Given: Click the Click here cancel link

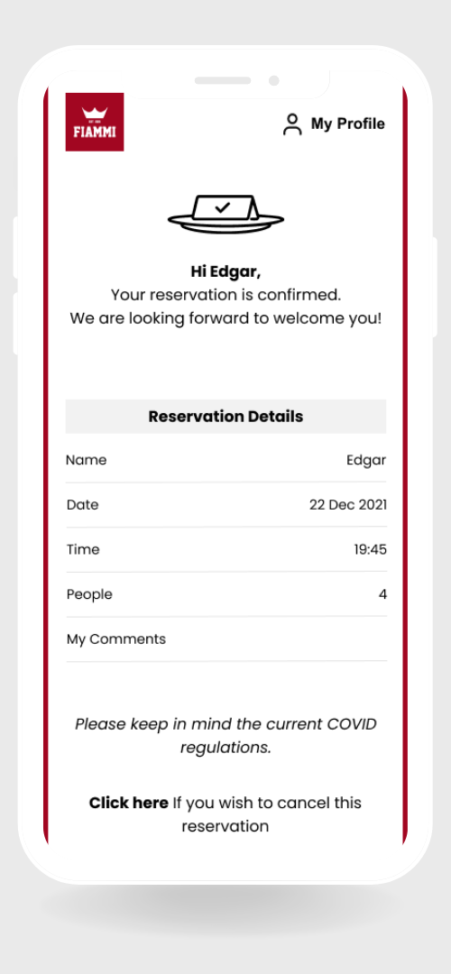Looking at the screenshot, I should (129, 803).
